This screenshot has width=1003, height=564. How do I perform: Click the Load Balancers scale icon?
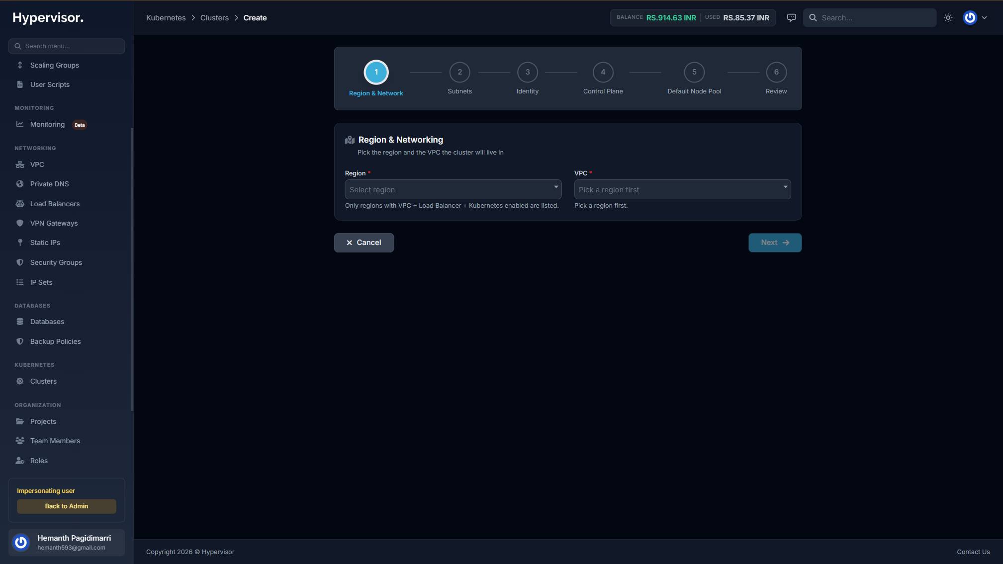tap(20, 204)
